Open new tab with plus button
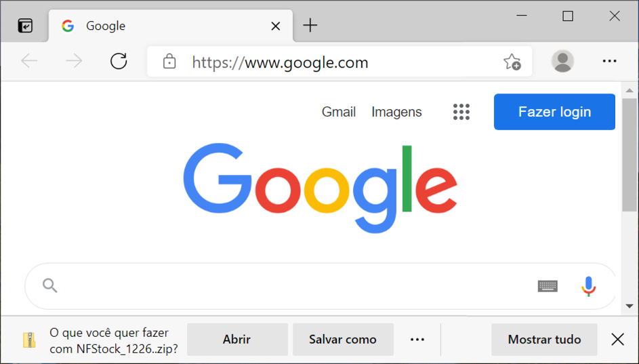 click(310, 25)
